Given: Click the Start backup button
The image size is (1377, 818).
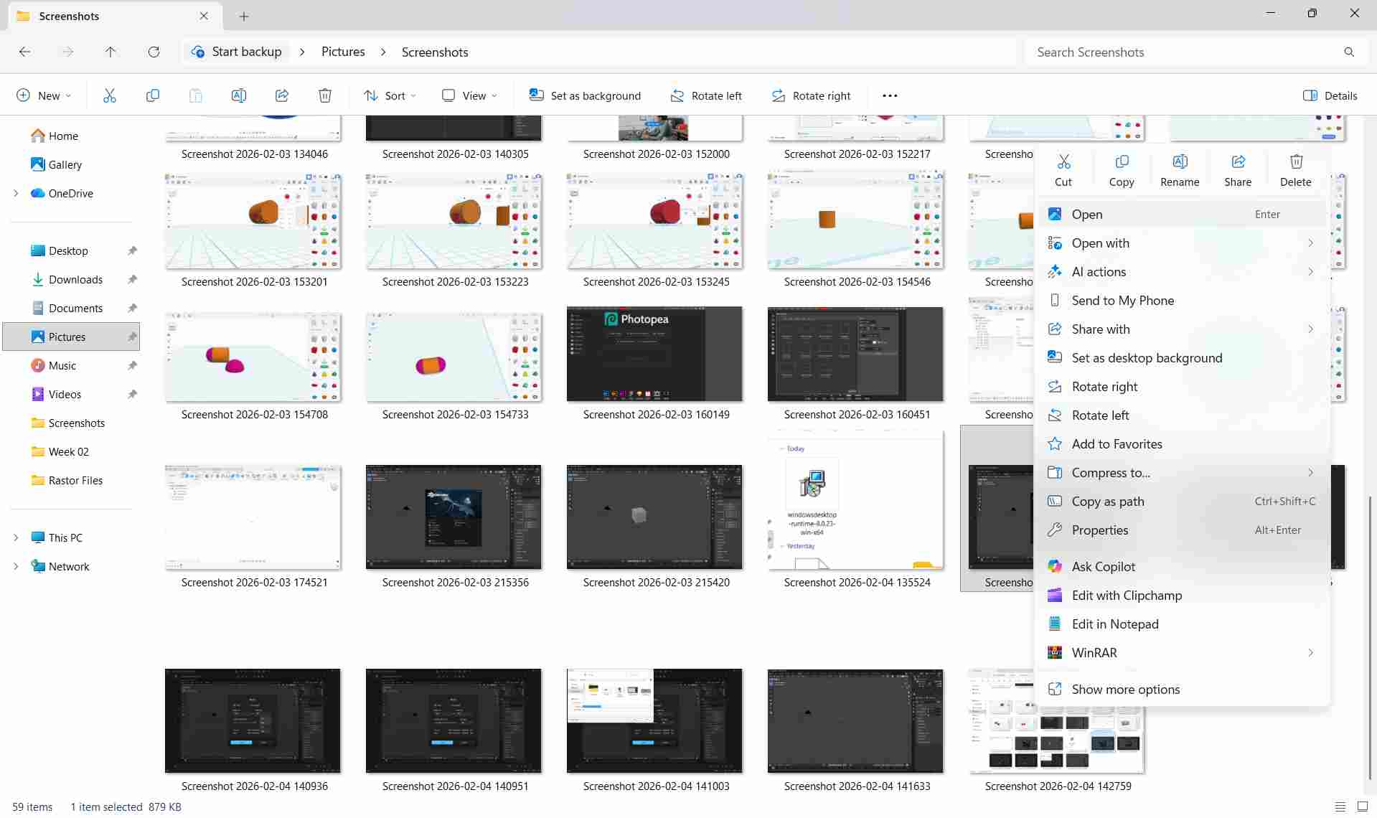Looking at the screenshot, I should coord(237,52).
